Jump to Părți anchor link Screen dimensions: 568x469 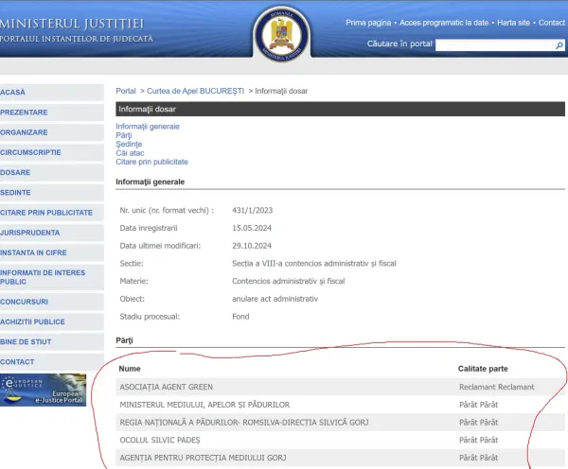point(124,135)
